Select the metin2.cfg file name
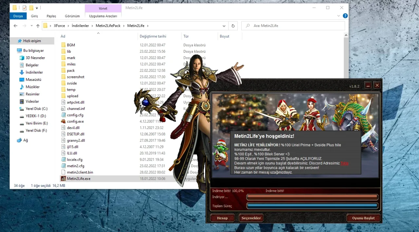Image resolution: width=419 pixels, height=232 pixels. click(x=76, y=166)
